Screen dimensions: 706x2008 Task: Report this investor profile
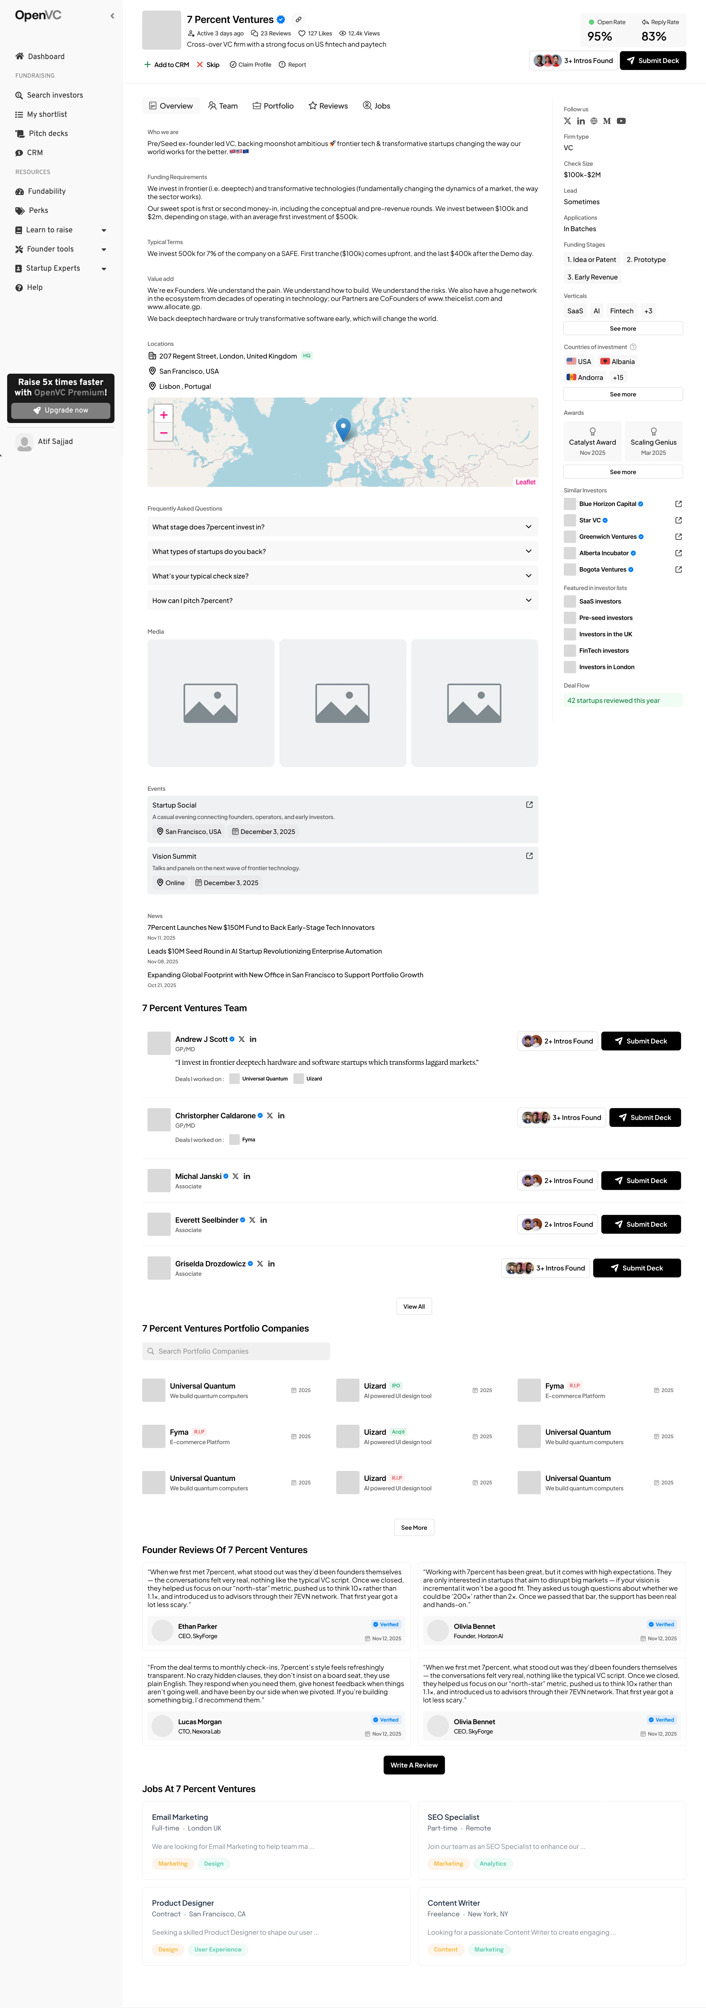[292, 65]
